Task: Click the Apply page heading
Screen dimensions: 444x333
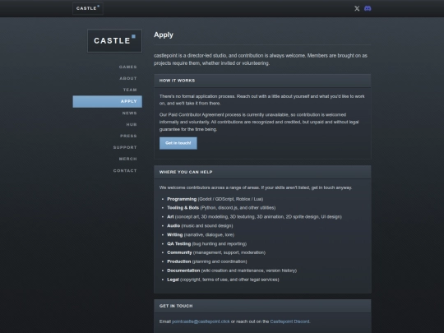Action: [164, 35]
